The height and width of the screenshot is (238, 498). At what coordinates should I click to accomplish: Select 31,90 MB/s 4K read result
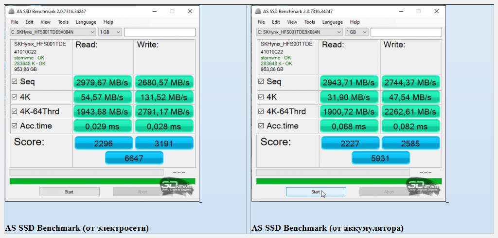(x=349, y=97)
